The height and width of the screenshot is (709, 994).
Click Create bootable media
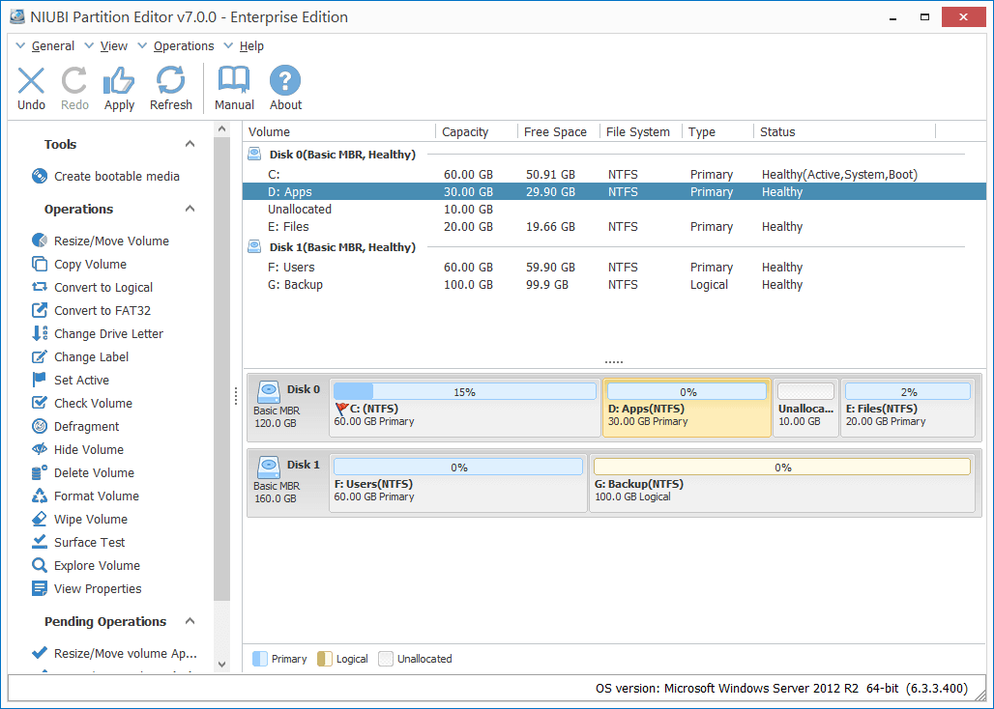[x=116, y=177]
